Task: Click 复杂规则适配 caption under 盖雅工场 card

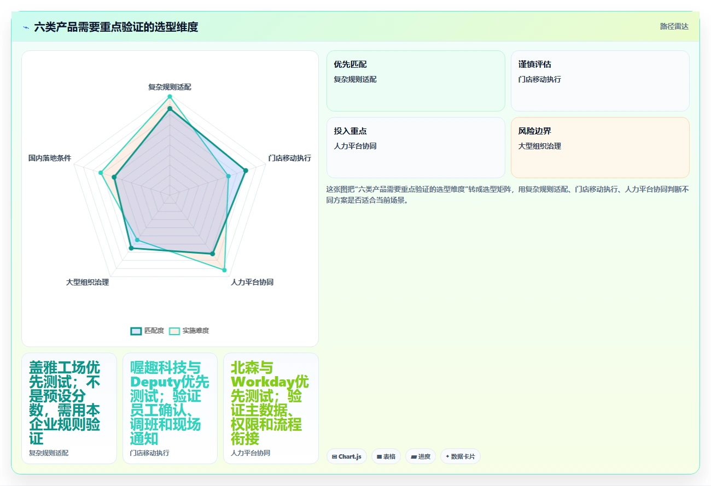Action: [49, 453]
